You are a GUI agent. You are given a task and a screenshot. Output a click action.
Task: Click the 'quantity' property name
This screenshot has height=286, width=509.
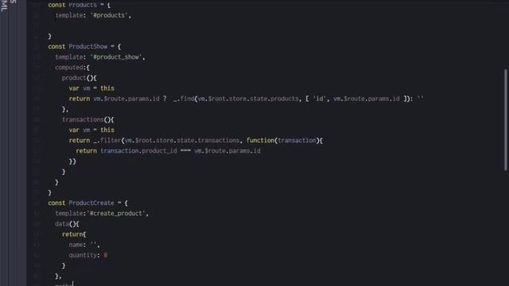pyautogui.click(x=83, y=255)
